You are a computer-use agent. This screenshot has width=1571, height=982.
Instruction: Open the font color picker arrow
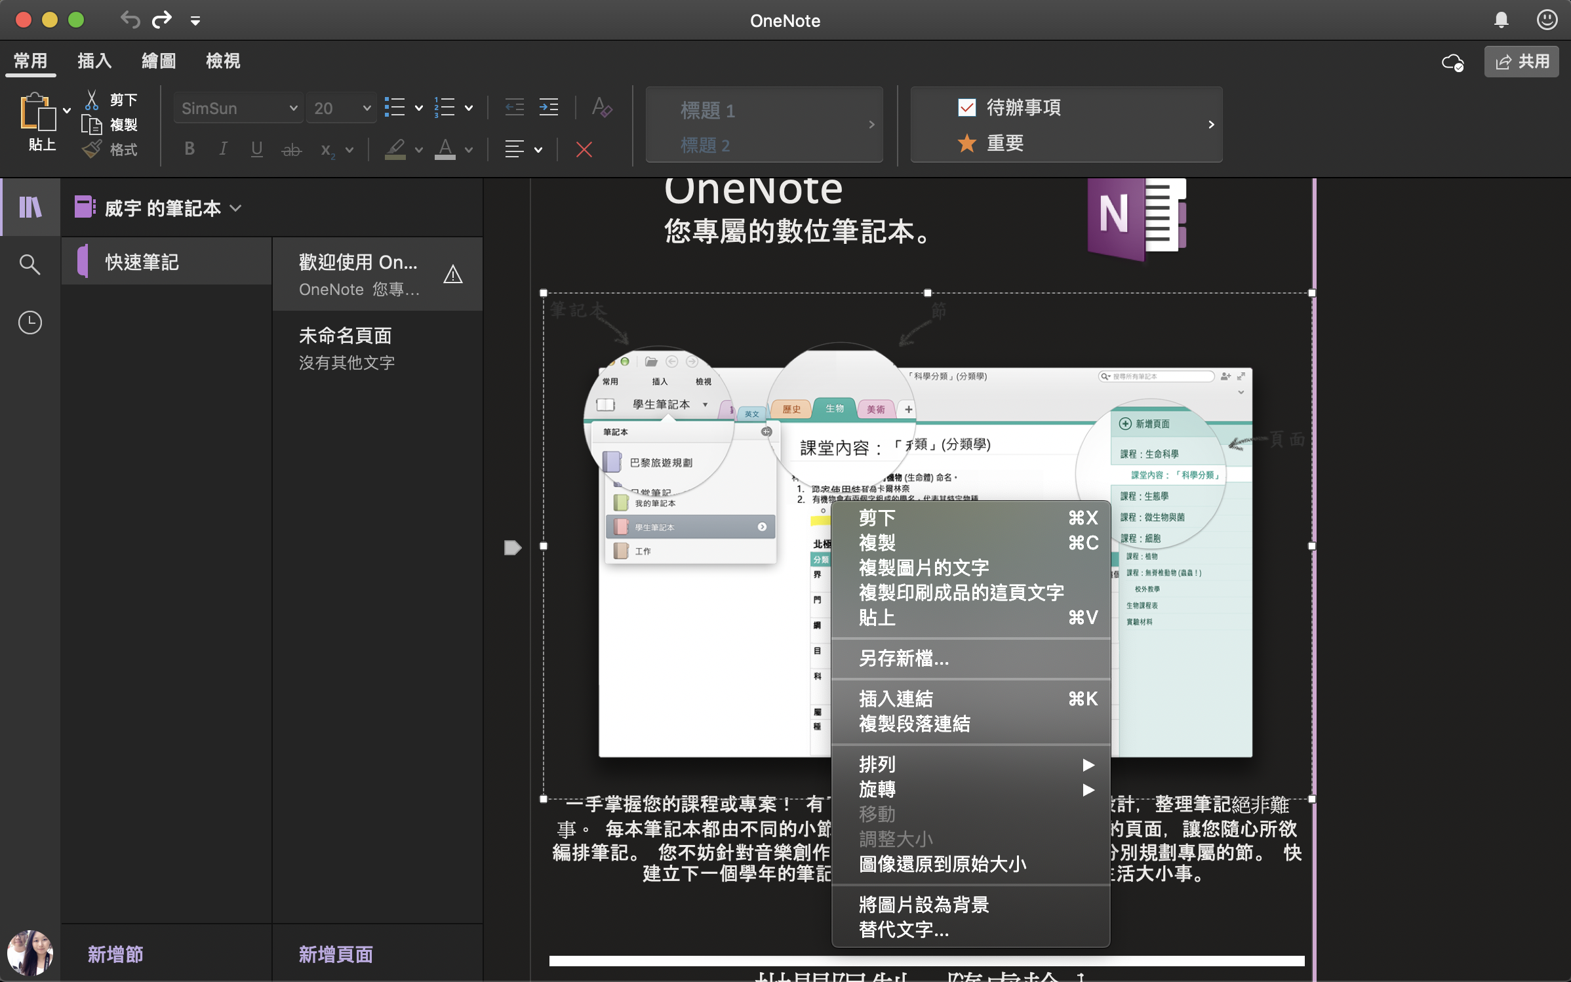click(x=469, y=150)
